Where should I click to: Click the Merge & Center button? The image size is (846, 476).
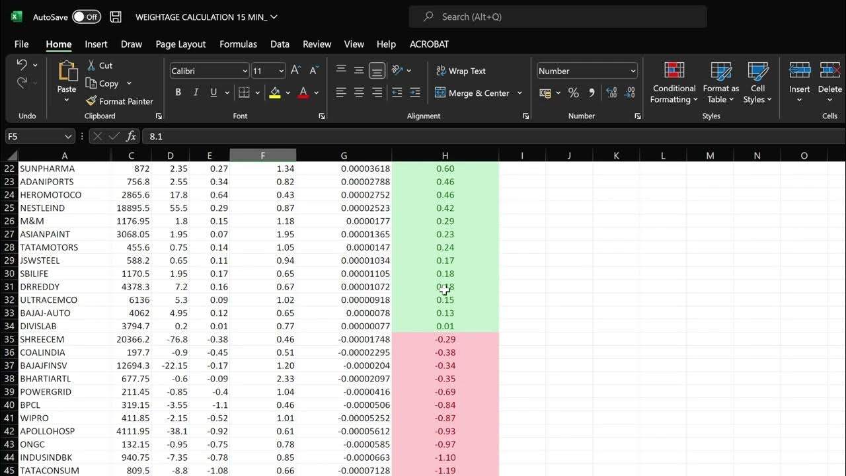click(473, 93)
